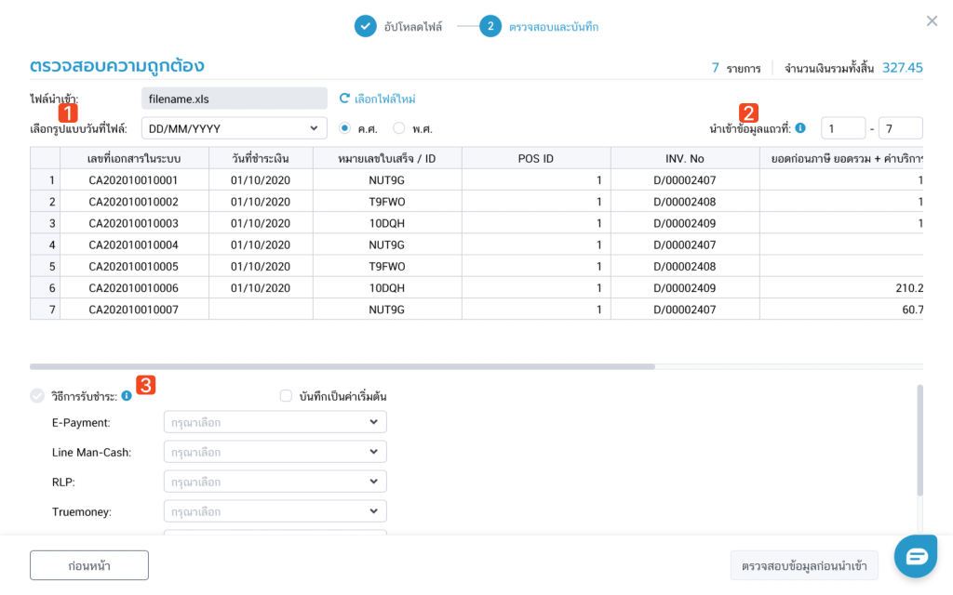Click the POS ID column header
This screenshot has width=953, height=595.
pos(535,158)
